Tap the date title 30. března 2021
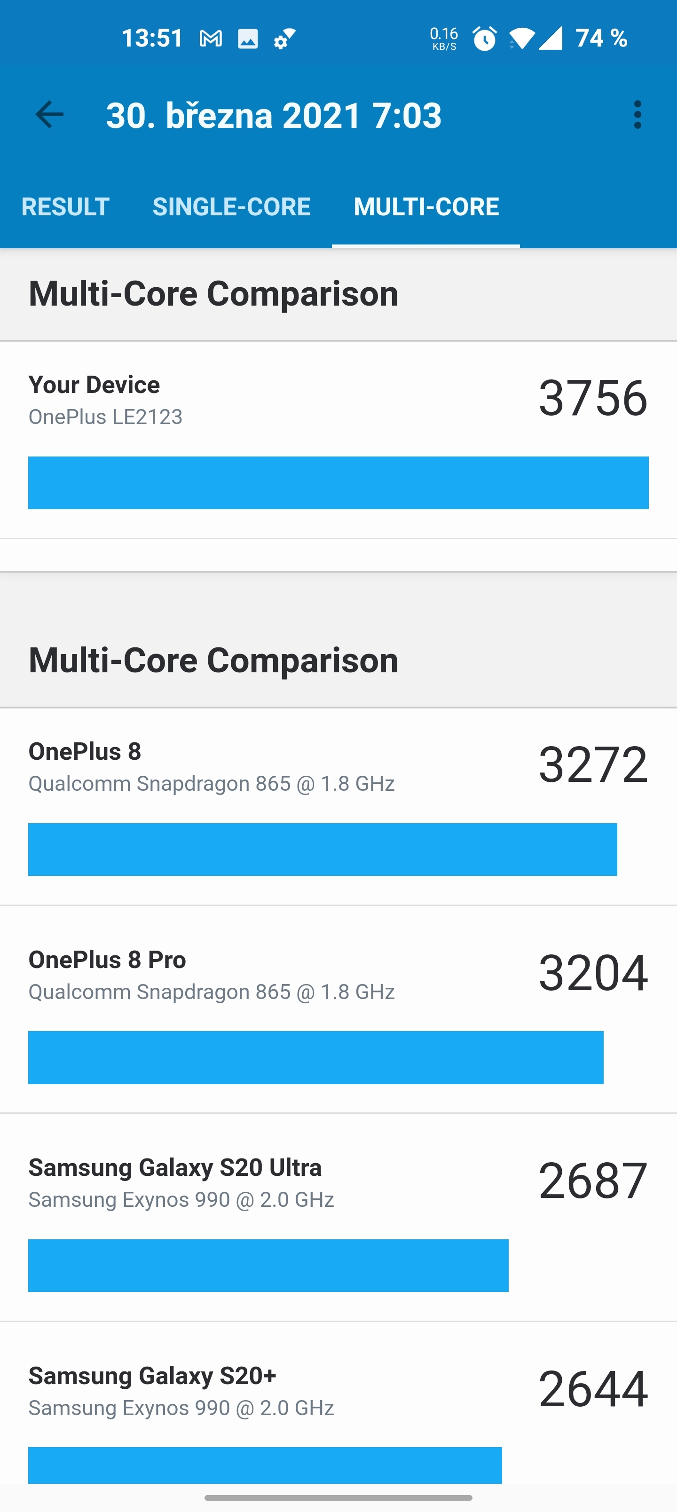Image resolution: width=677 pixels, height=1512 pixels. (274, 115)
